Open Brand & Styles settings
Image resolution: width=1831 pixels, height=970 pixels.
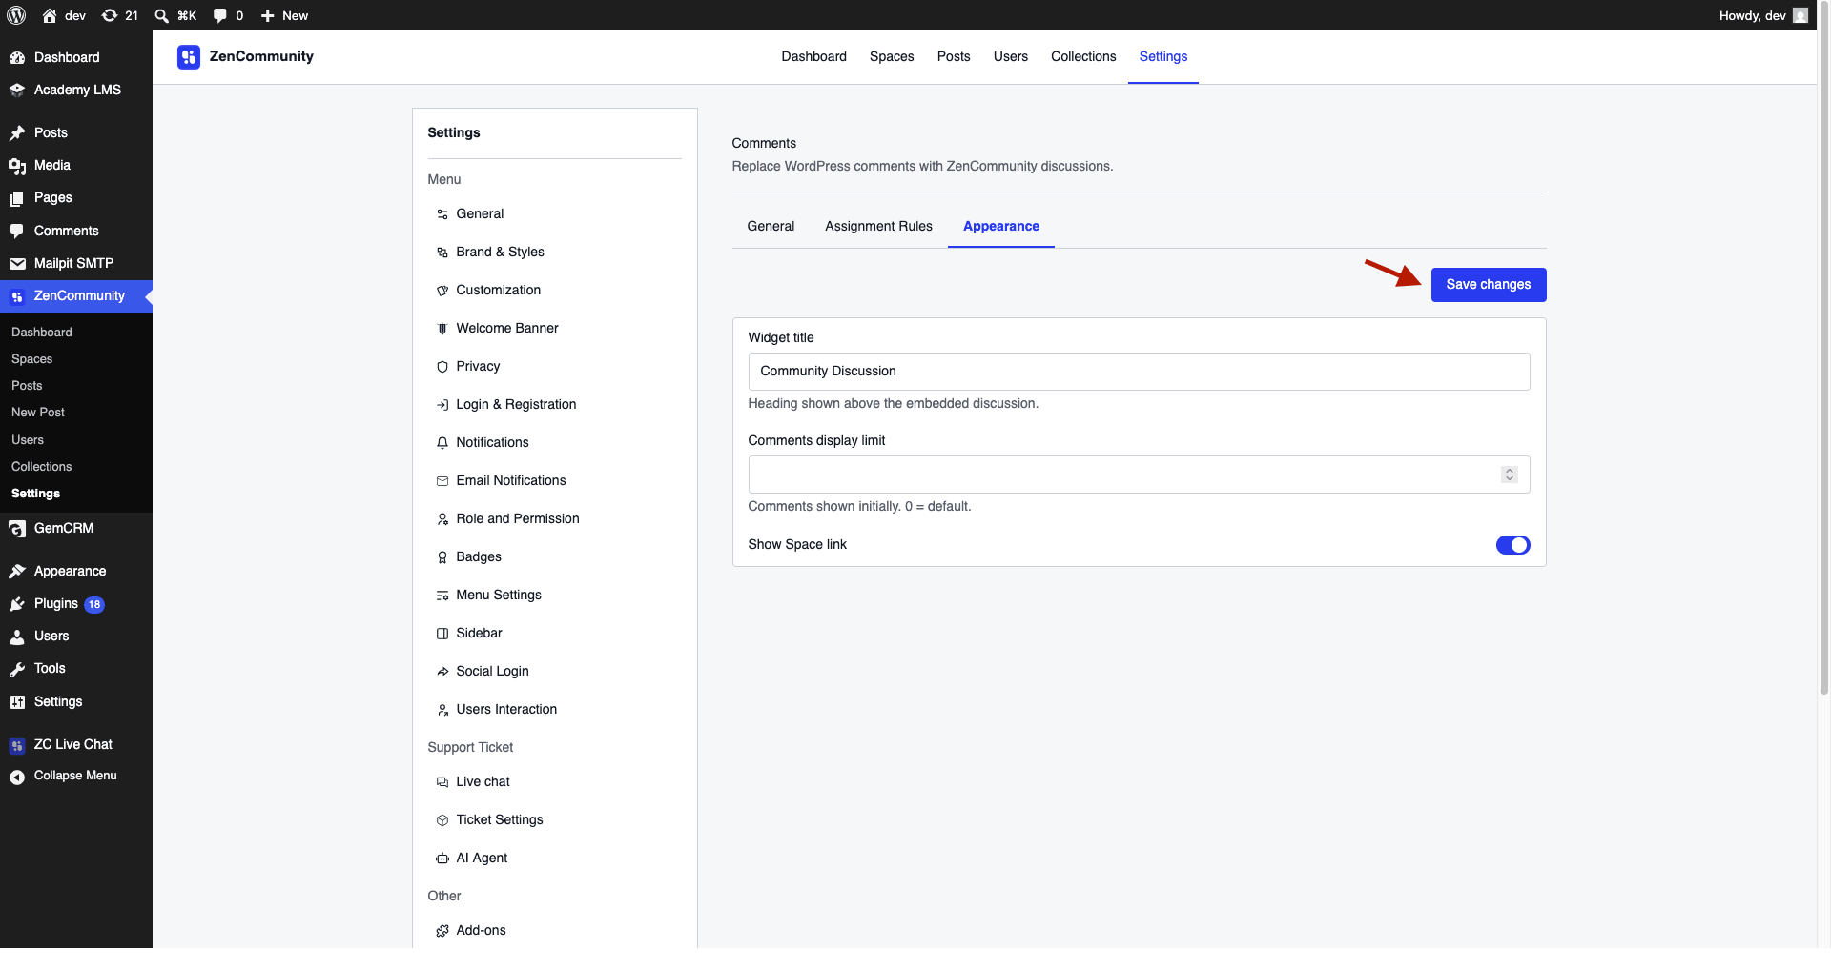500,253
